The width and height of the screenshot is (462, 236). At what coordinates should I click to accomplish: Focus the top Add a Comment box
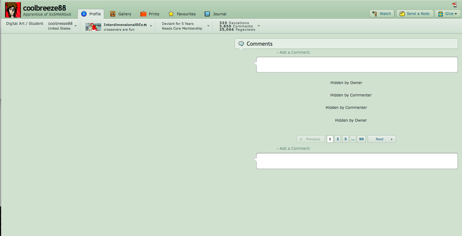pyautogui.click(x=357, y=65)
